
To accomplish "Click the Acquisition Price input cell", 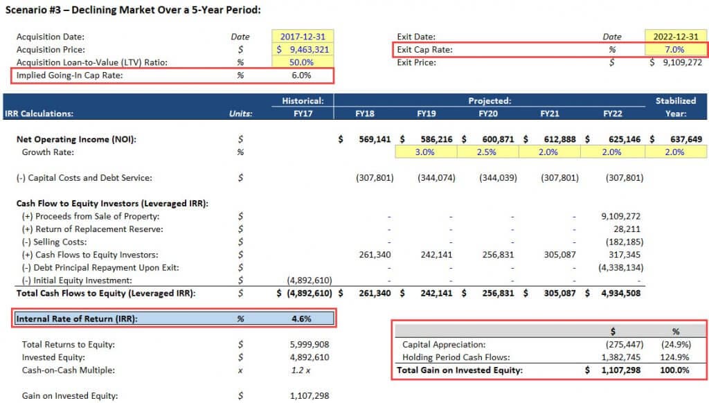I will click(x=303, y=50).
